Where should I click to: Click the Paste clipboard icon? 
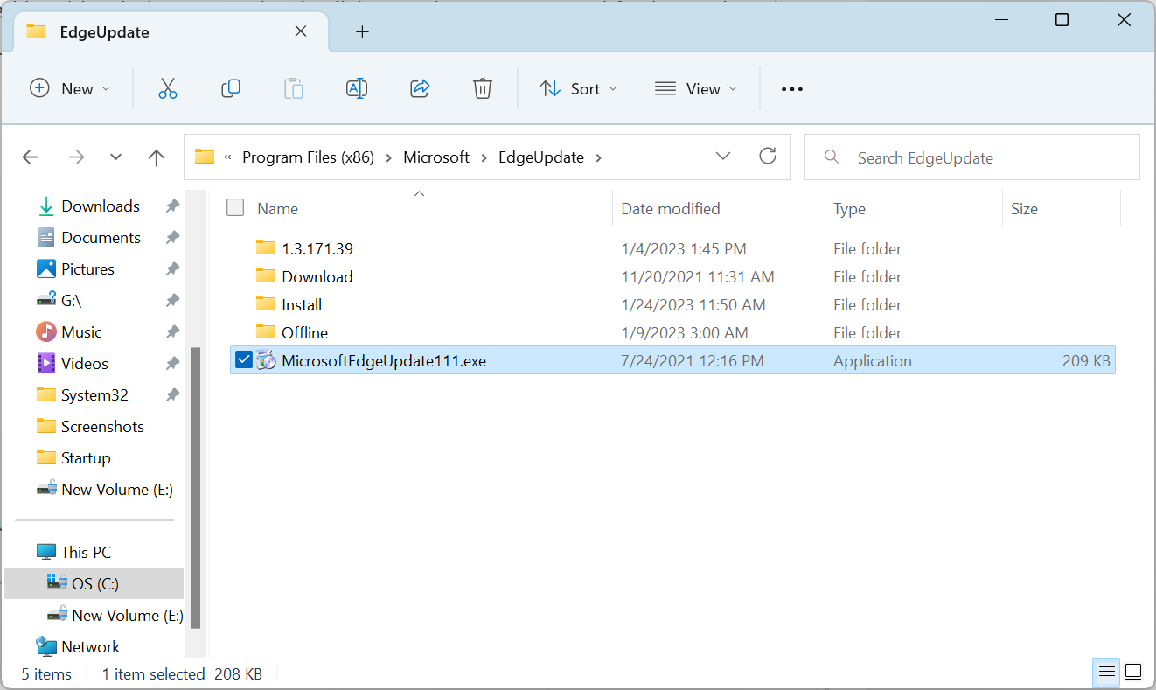tap(294, 88)
